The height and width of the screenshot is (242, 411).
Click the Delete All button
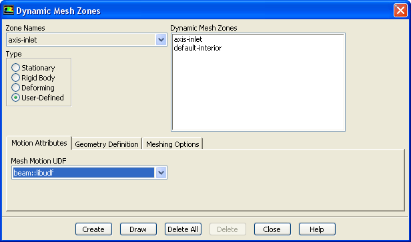pos(183,229)
